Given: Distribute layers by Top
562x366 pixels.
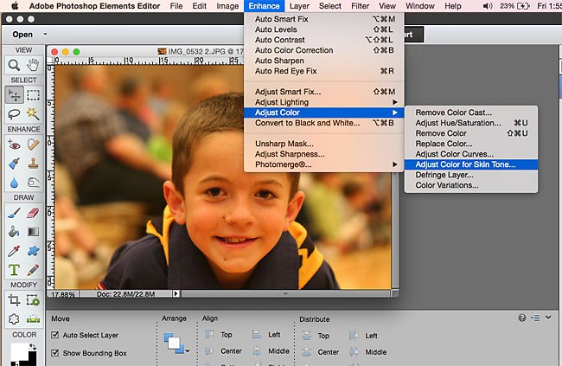Looking at the screenshot, I should pyautogui.click(x=316, y=336).
